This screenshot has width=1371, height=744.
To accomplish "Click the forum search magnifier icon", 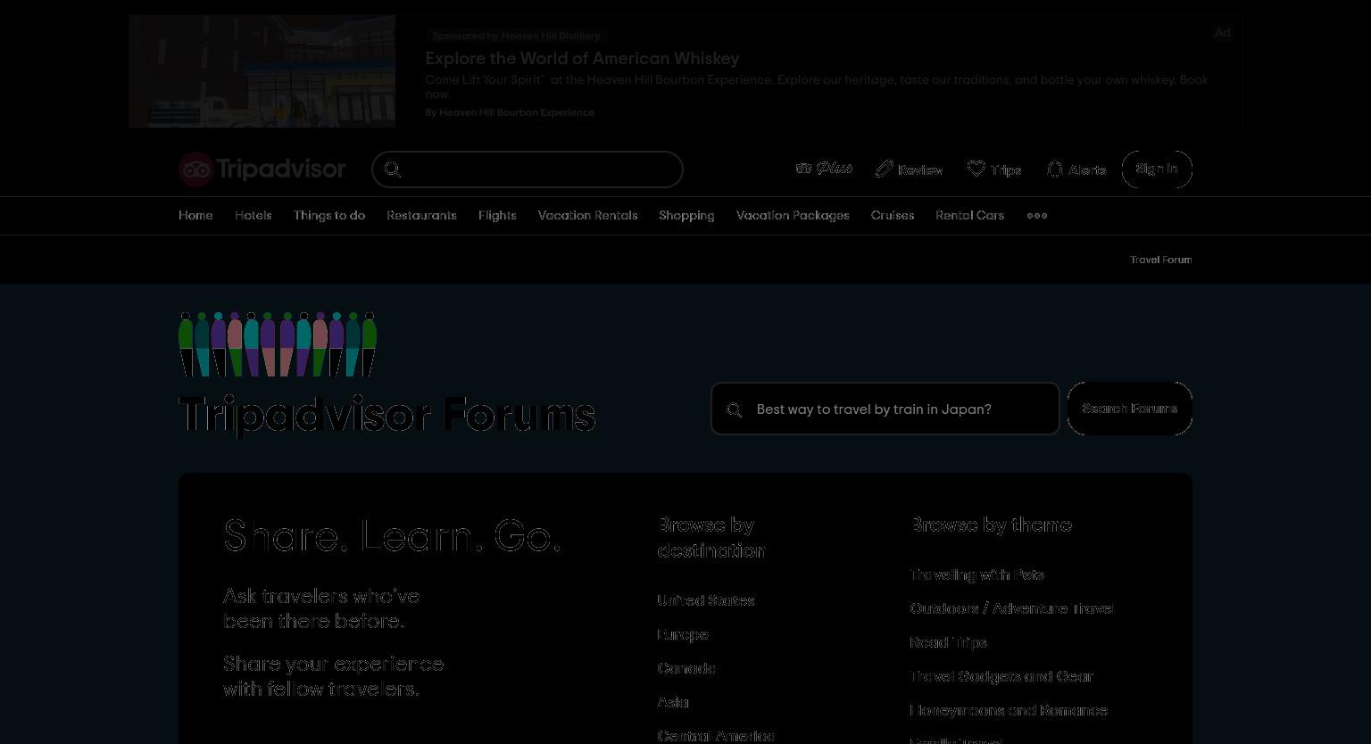I will [x=735, y=409].
